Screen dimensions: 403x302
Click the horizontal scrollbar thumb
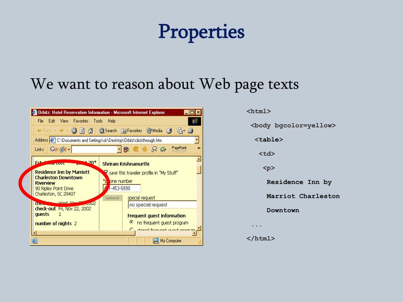pyautogui.click(x=86, y=233)
